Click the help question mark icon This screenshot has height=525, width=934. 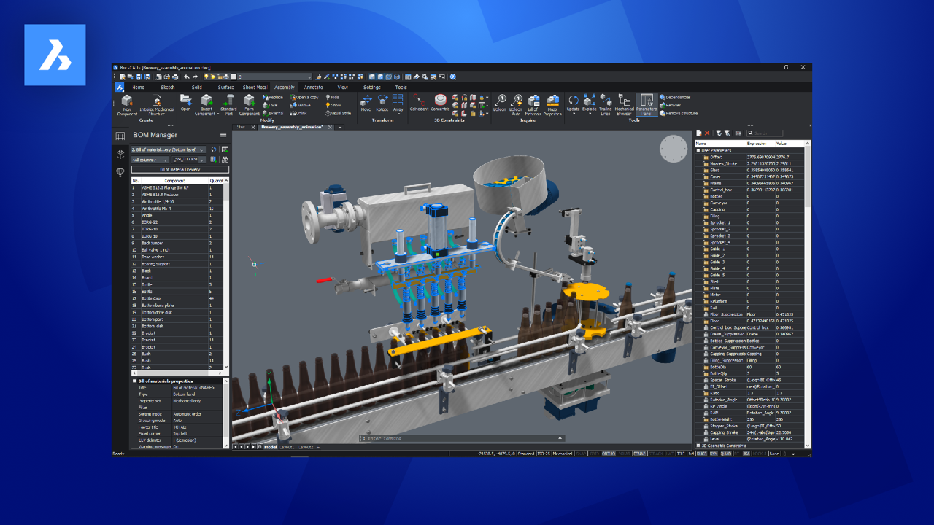point(453,77)
